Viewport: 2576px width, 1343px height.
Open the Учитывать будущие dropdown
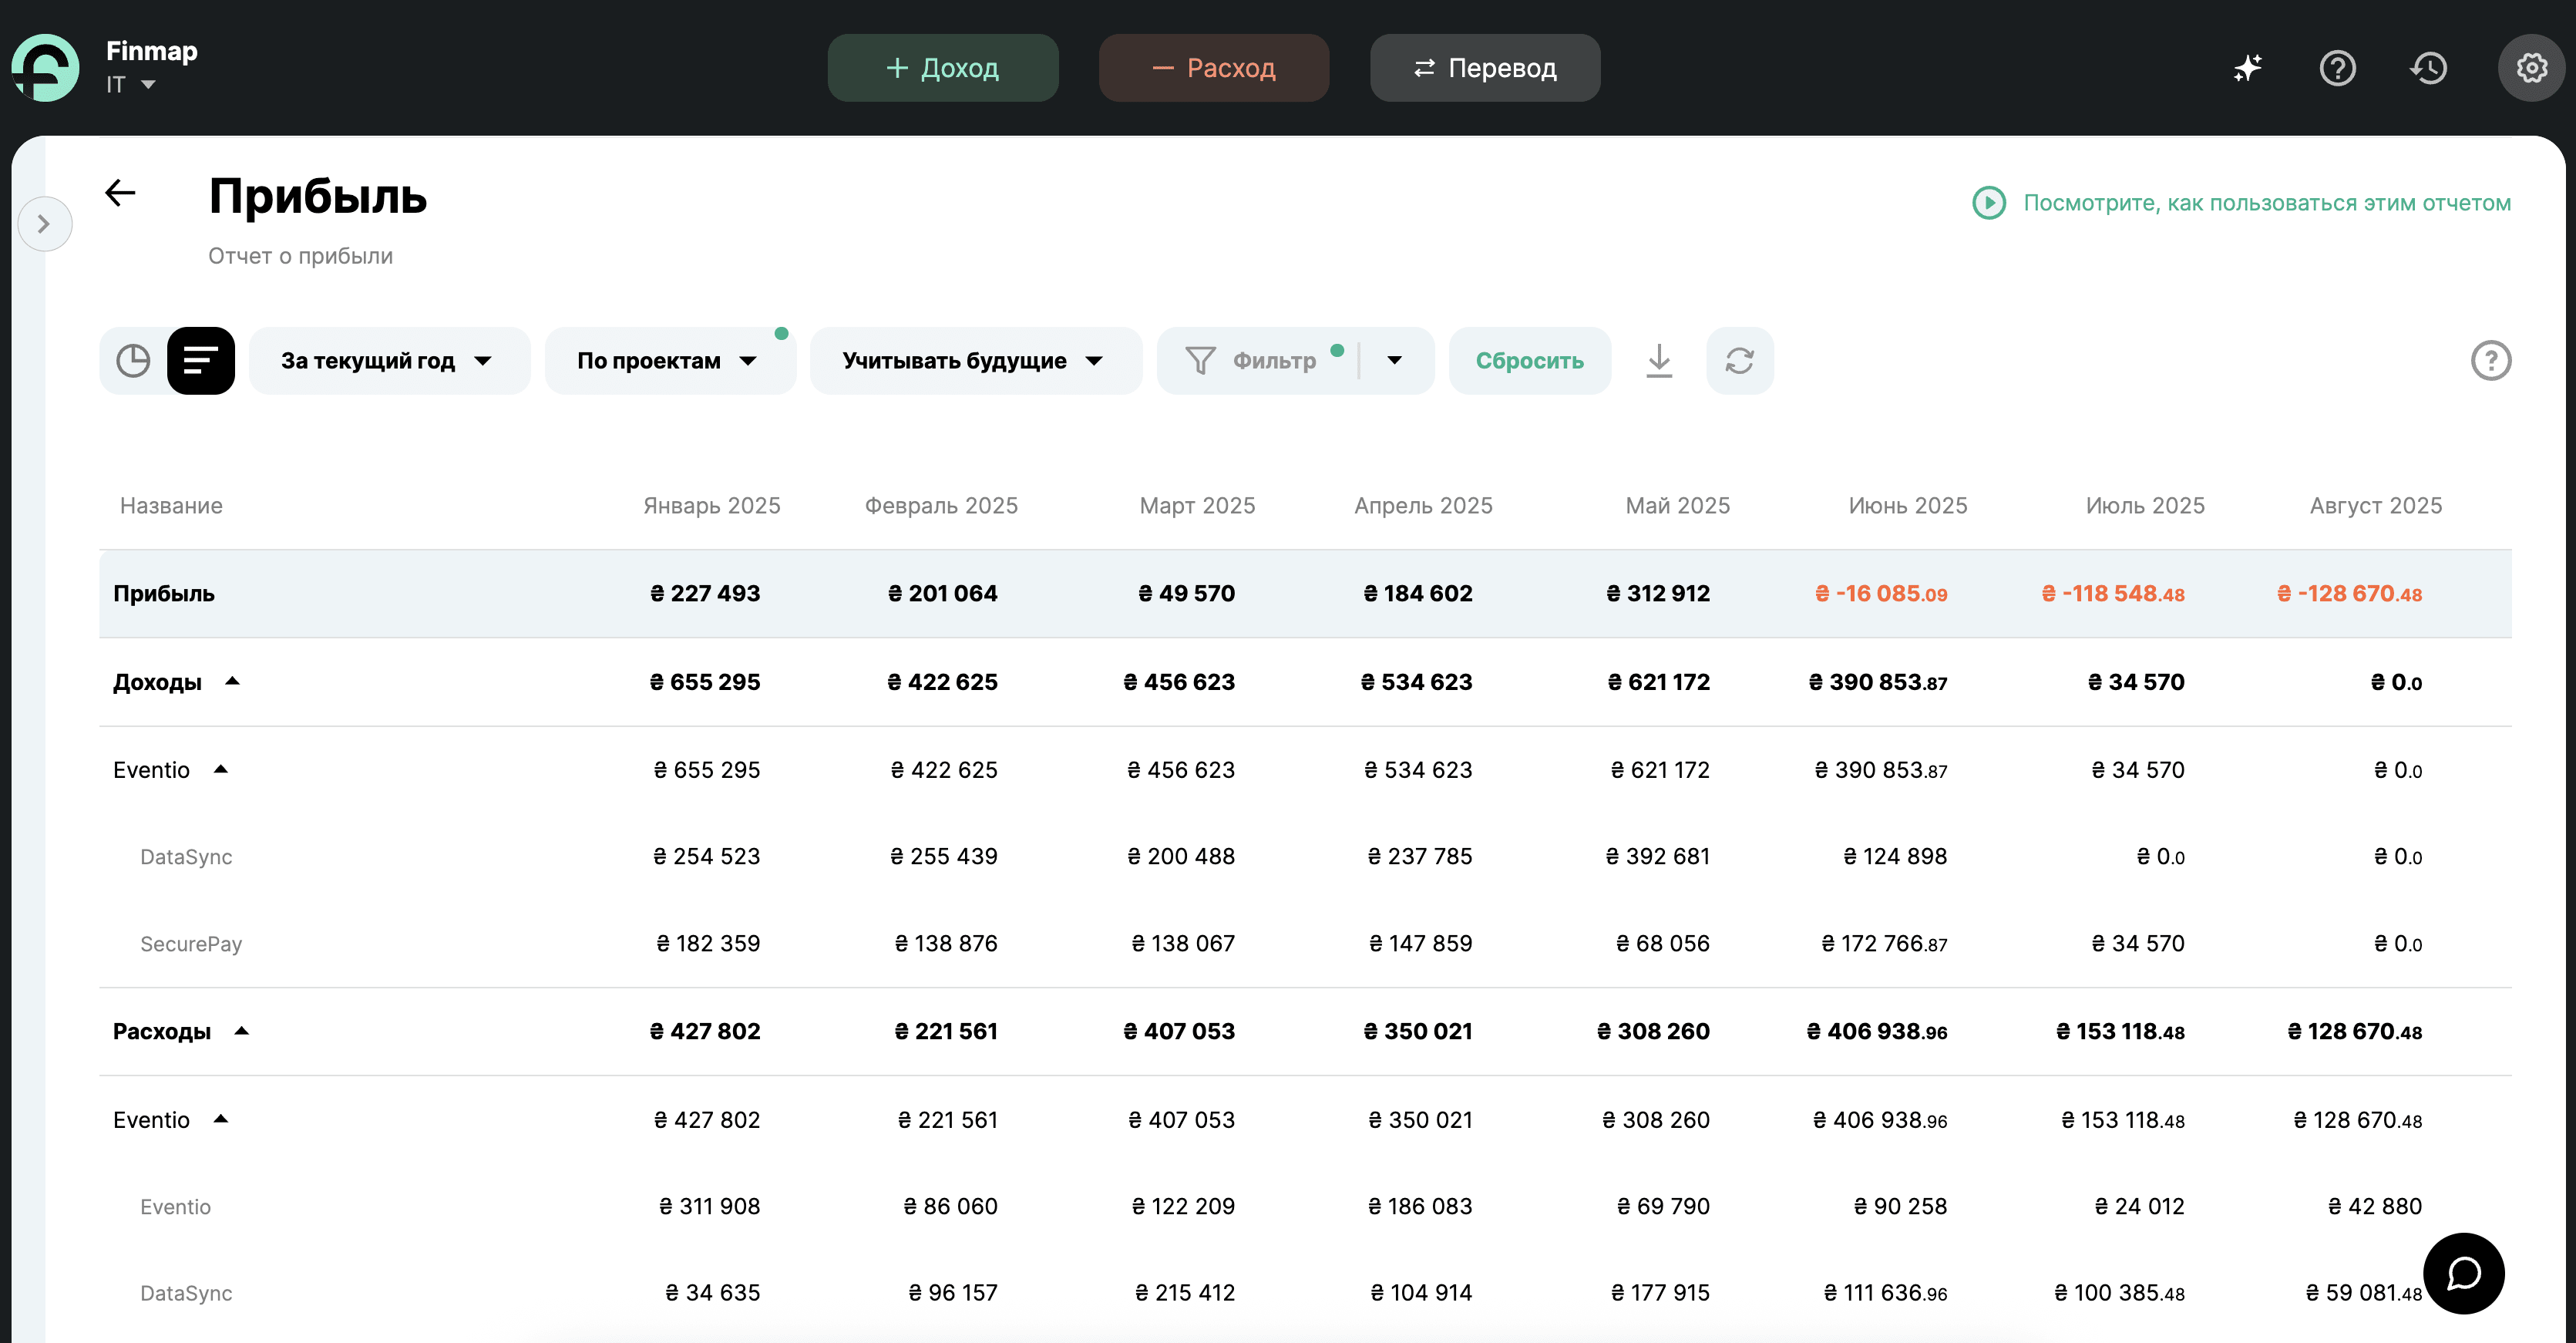point(975,360)
